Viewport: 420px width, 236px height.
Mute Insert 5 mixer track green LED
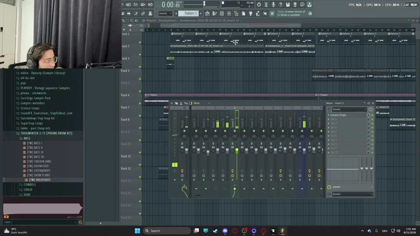(x=235, y=131)
